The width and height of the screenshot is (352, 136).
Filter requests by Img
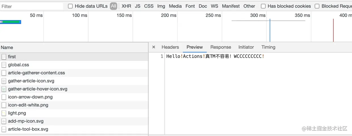(161, 6)
